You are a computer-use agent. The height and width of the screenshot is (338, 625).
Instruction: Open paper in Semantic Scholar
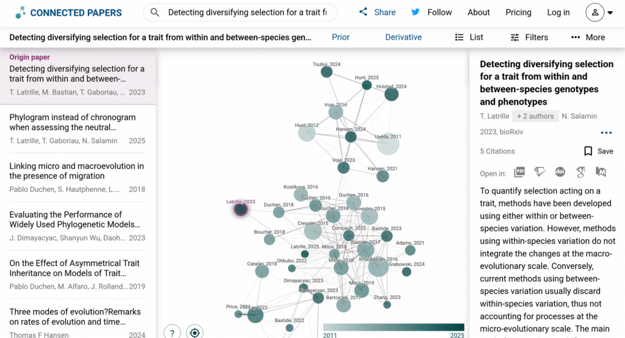tap(539, 173)
